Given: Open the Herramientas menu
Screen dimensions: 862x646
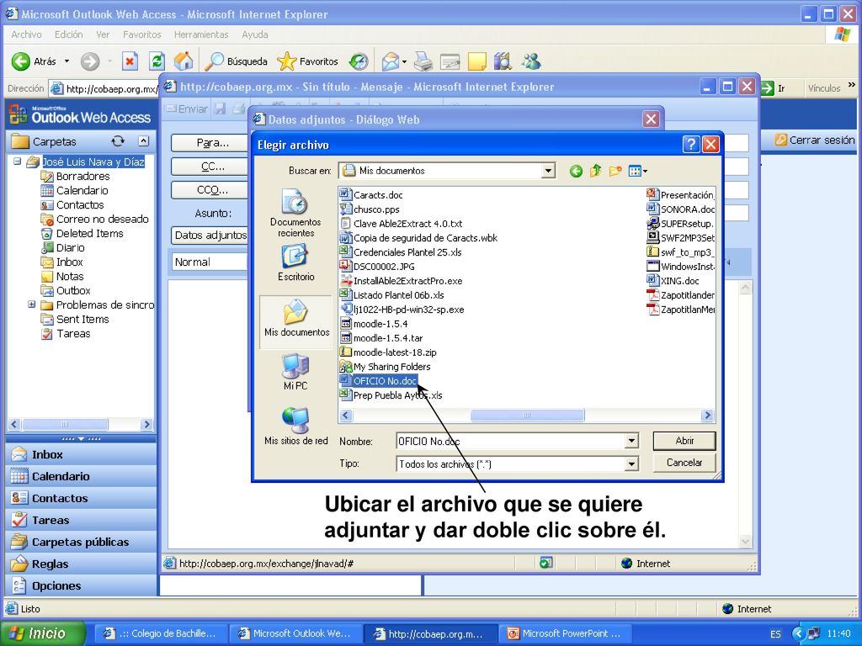Looking at the screenshot, I should pyautogui.click(x=201, y=34).
